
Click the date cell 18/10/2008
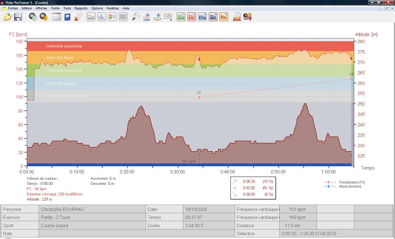pyautogui.click(x=209, y=209)
